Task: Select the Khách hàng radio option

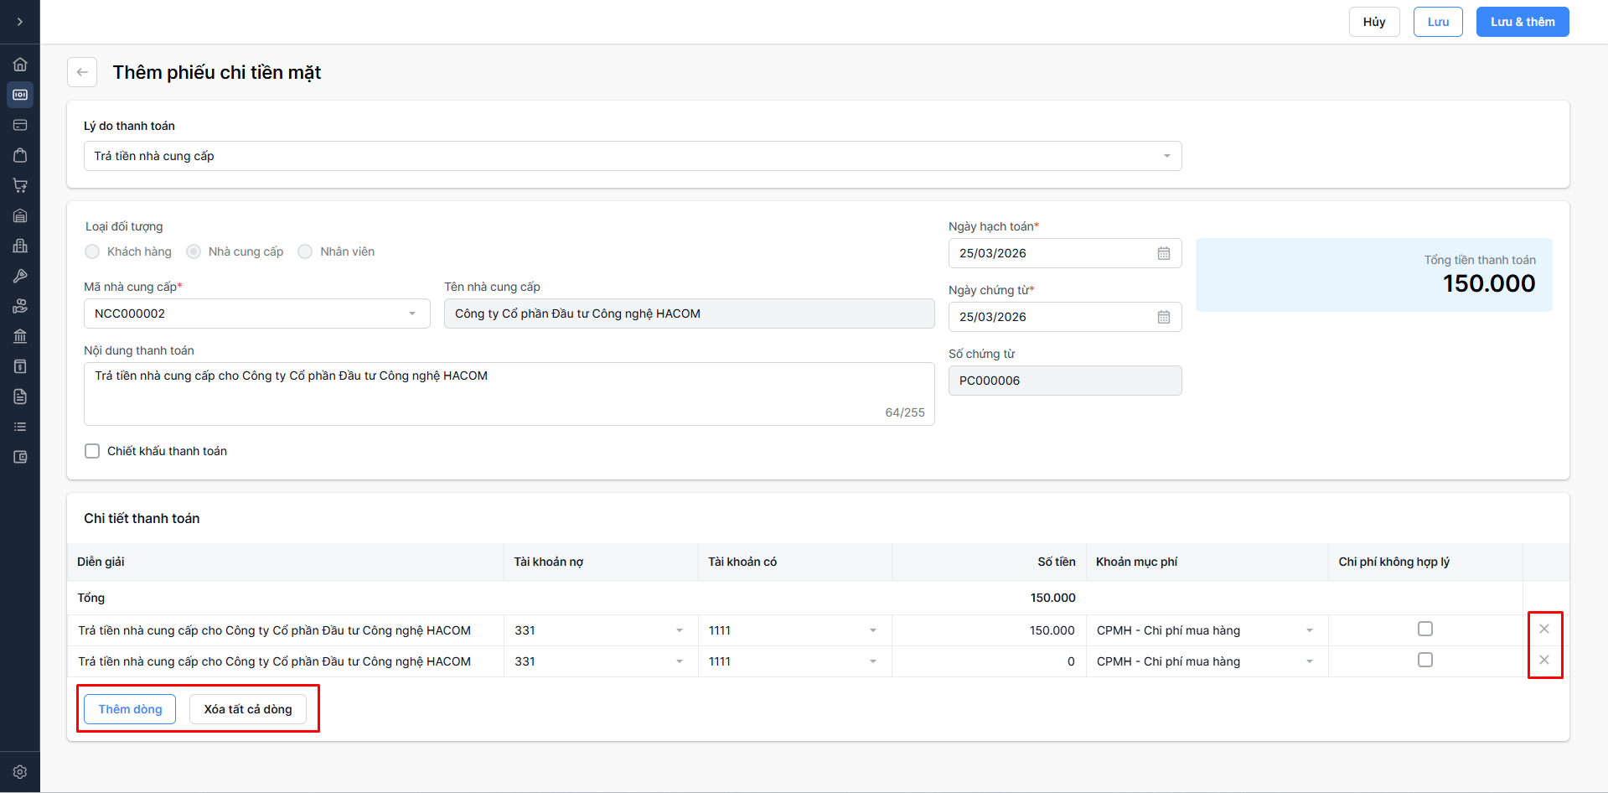Action: coord(92,251)
